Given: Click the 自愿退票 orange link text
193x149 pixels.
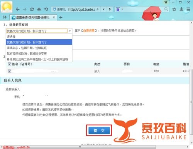Looking at the screenshot, I should pos(89,31).
